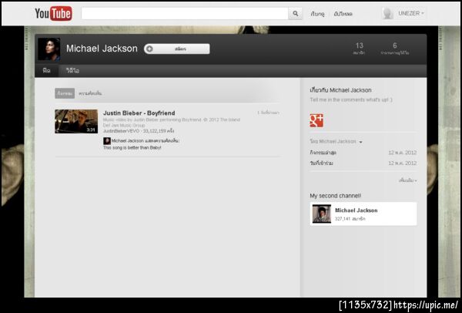Select the activity filter button
Screen dimensions: 462x313
pyautogui.click(x=65, y=93)
